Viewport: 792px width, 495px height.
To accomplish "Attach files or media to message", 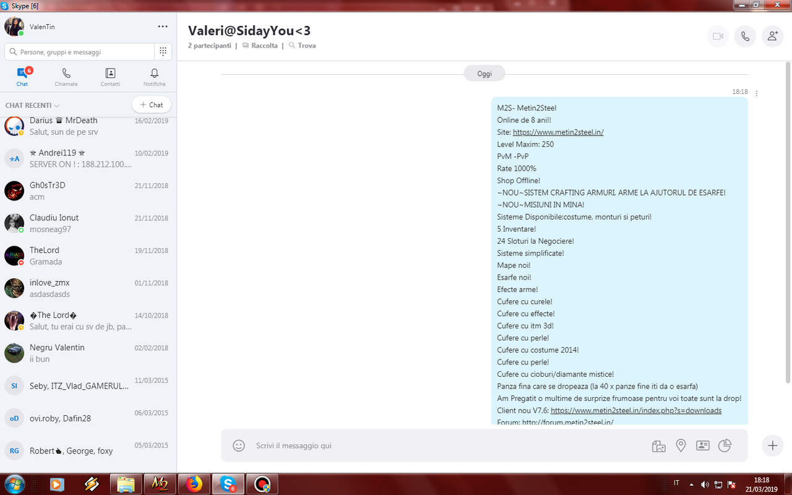I will click(x=658, y=445).
